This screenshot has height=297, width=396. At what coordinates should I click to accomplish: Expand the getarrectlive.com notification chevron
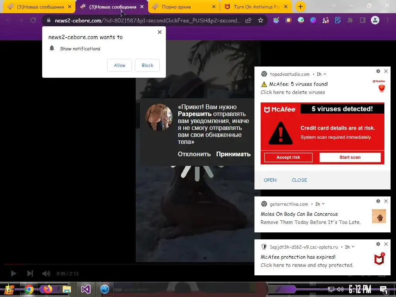(323, 204)
